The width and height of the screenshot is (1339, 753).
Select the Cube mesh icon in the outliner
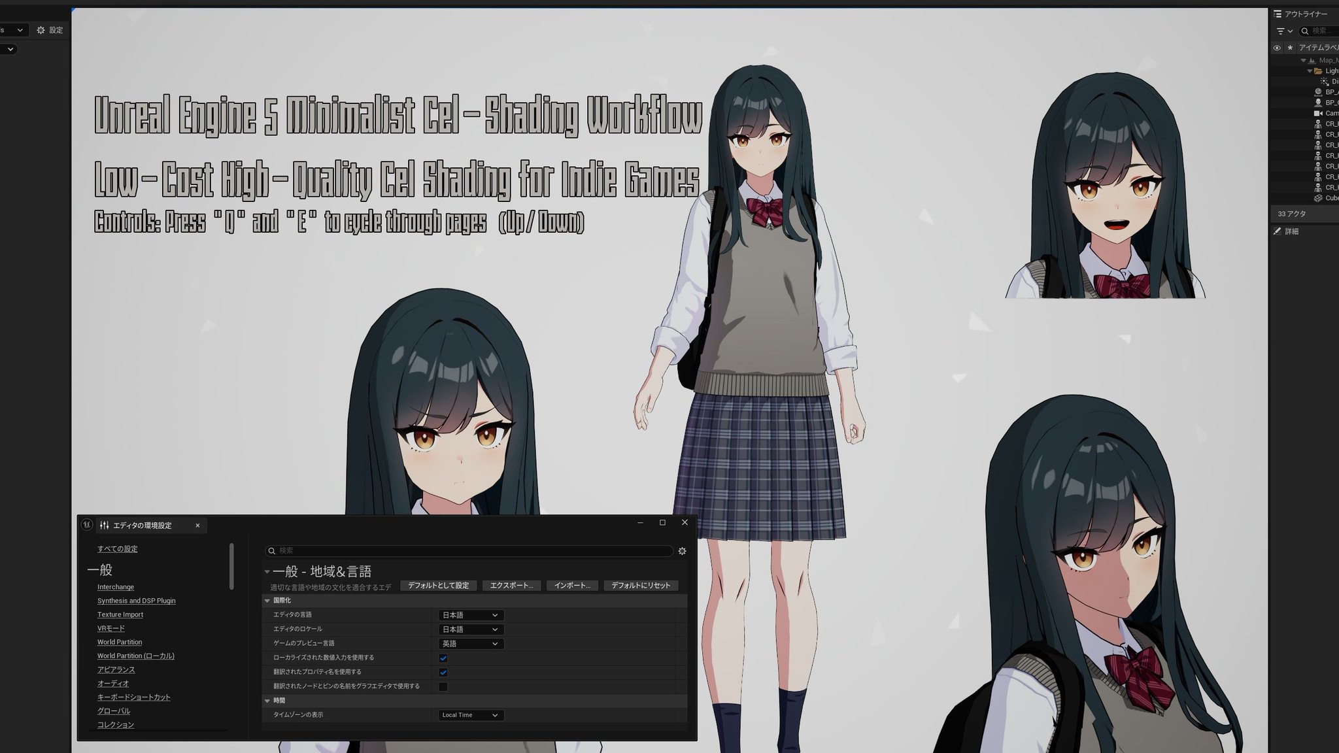[1318, 198]
